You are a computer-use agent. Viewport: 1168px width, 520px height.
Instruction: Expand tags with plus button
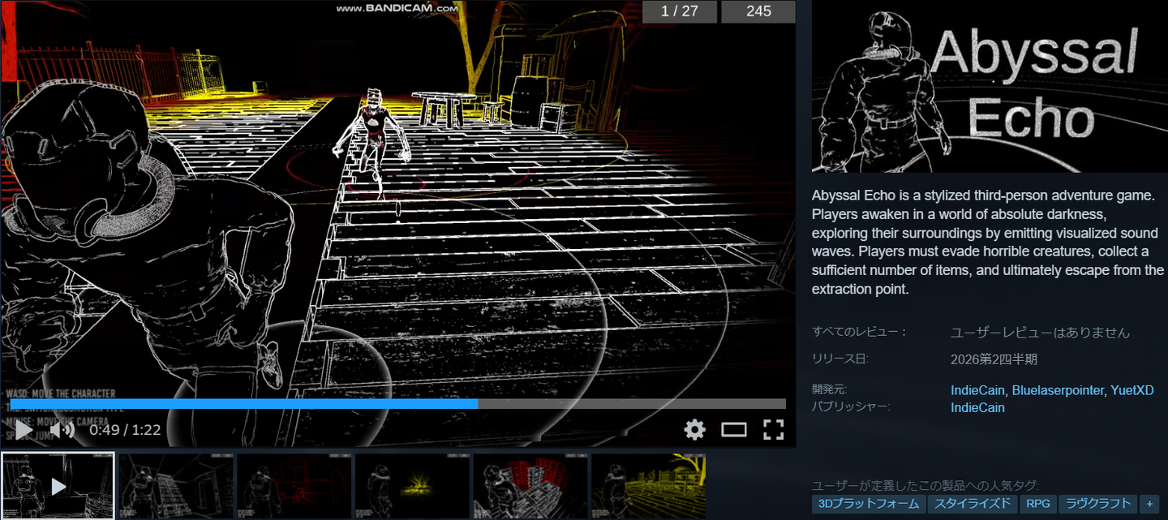pyautogui.click(x=1149, y=504)
